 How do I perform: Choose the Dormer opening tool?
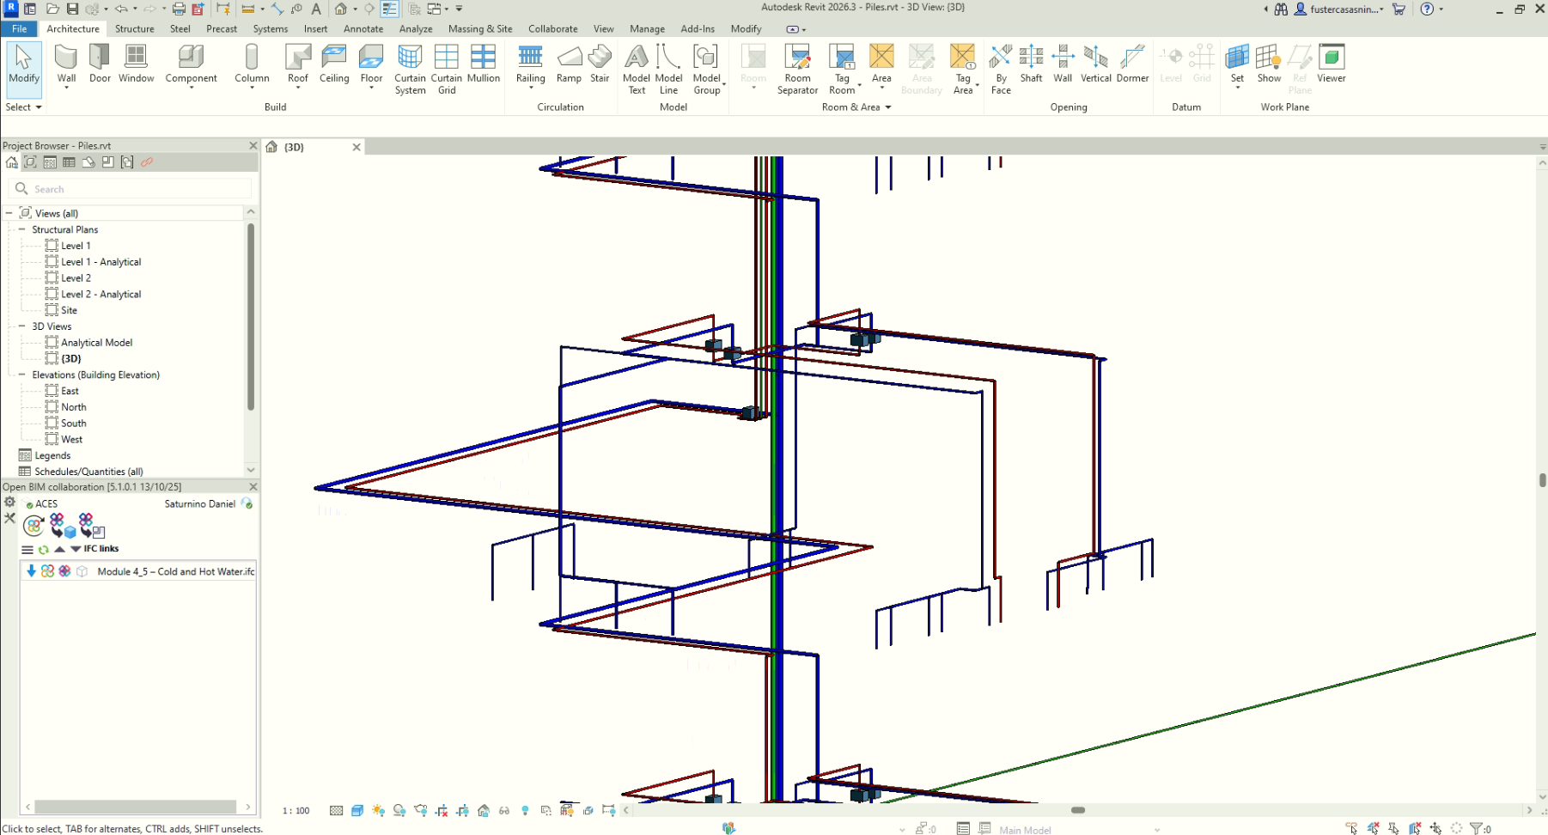pyautogui.click(x=1132, y=64)
